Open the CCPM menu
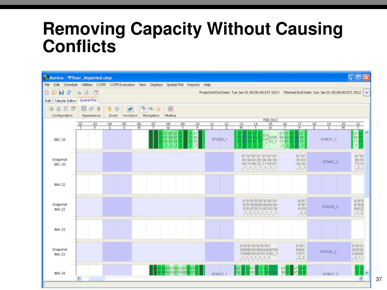This screenshot has height=290, width=387. (101, 85)
